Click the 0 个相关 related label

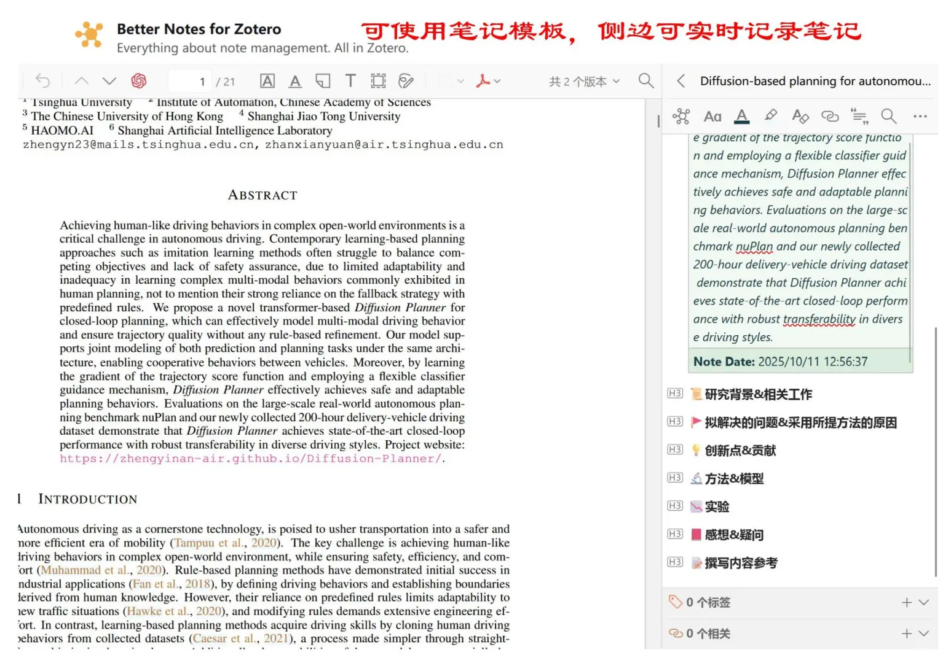point(708,634)
